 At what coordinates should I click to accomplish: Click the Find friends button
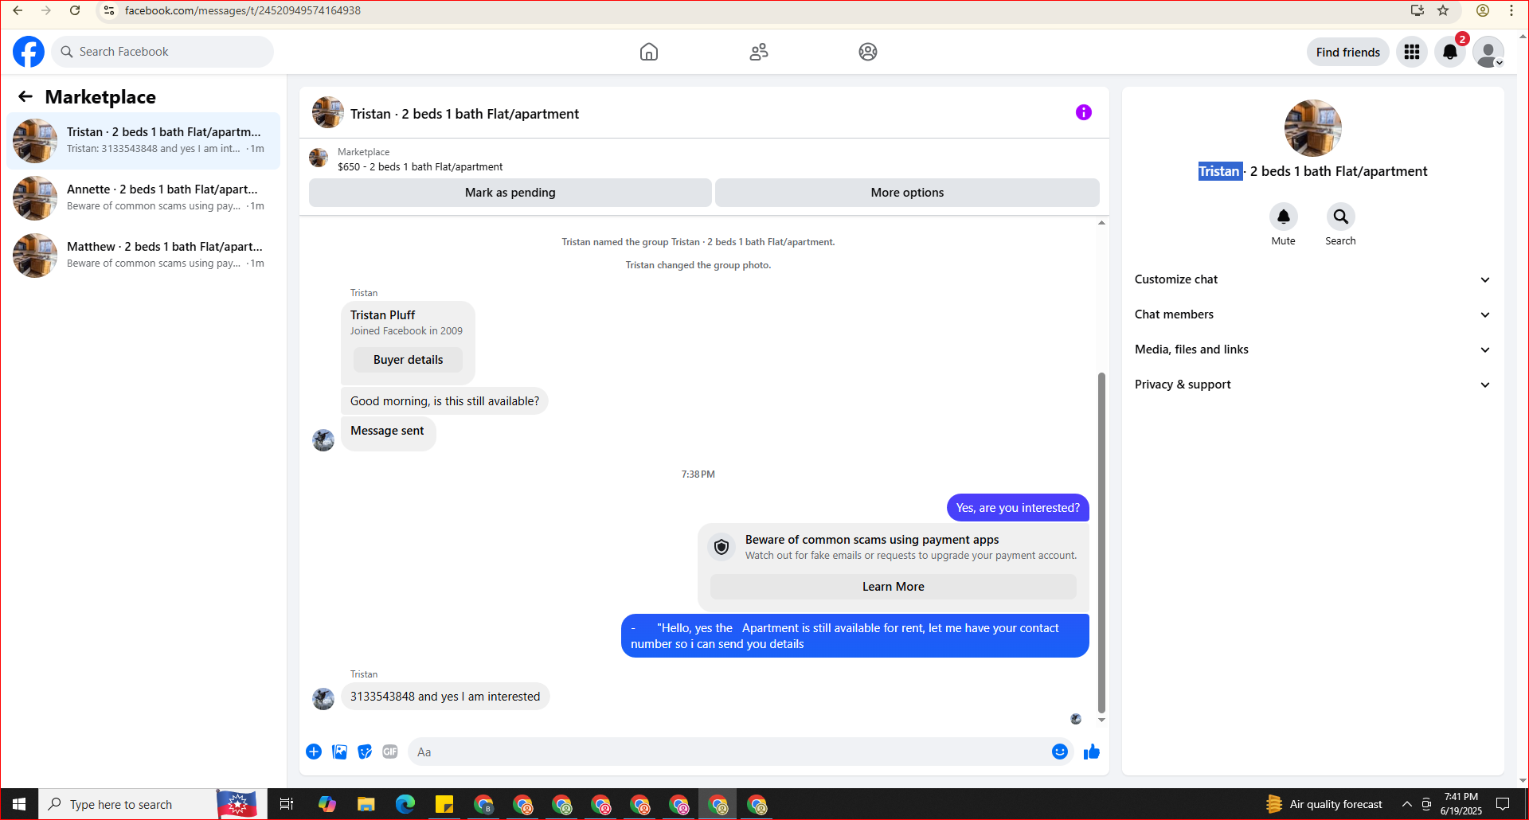click(x=1348, y=52)
